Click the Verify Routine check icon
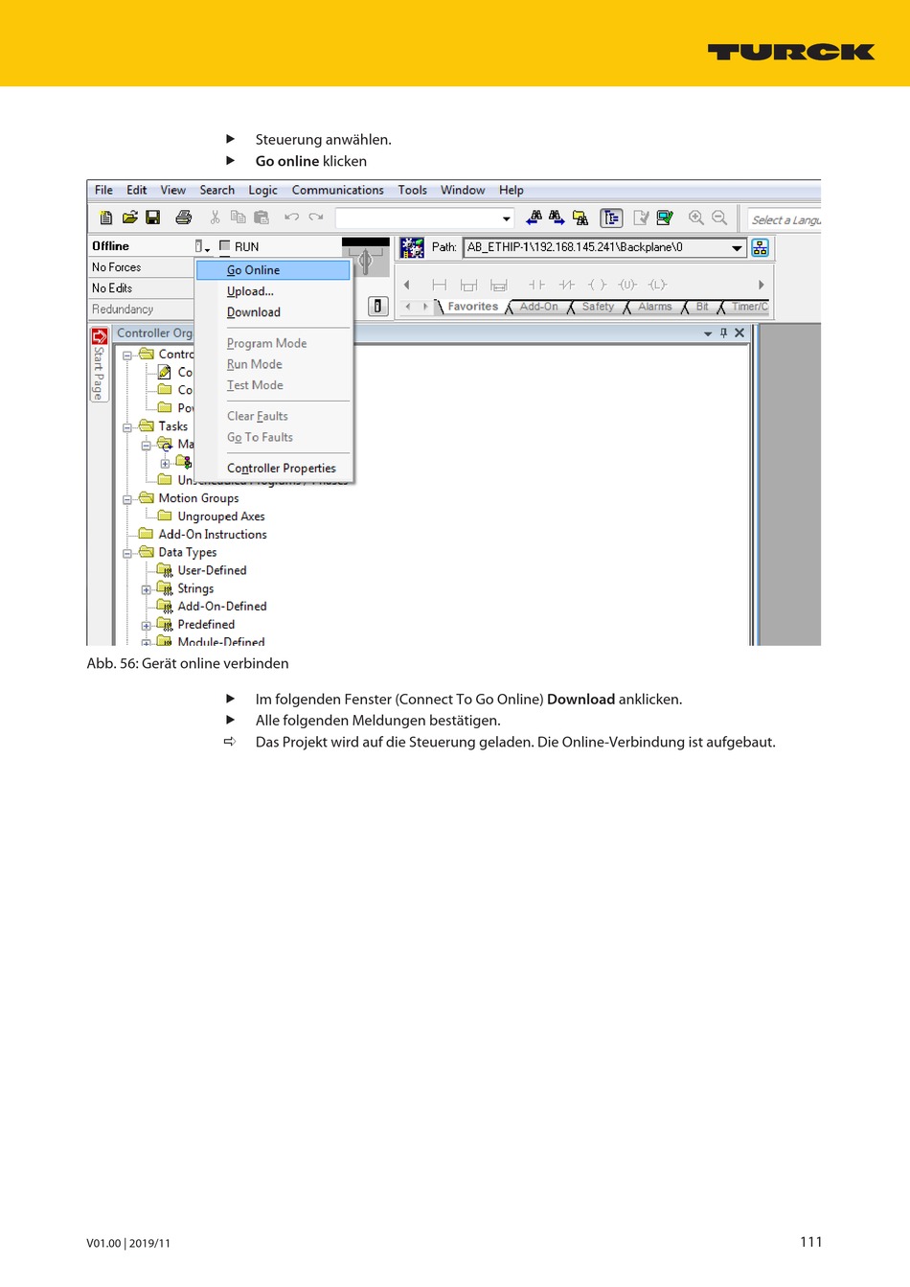The height and width of the screenshot is (1287, 910). (642, 218)
